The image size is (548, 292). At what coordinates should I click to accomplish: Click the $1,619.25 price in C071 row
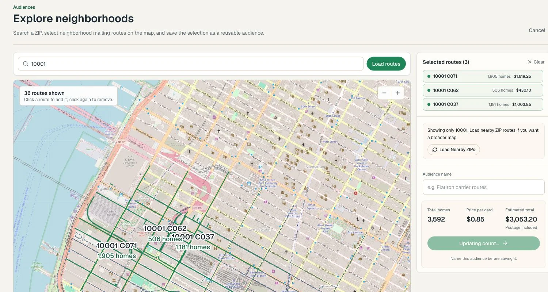point(522,76)
